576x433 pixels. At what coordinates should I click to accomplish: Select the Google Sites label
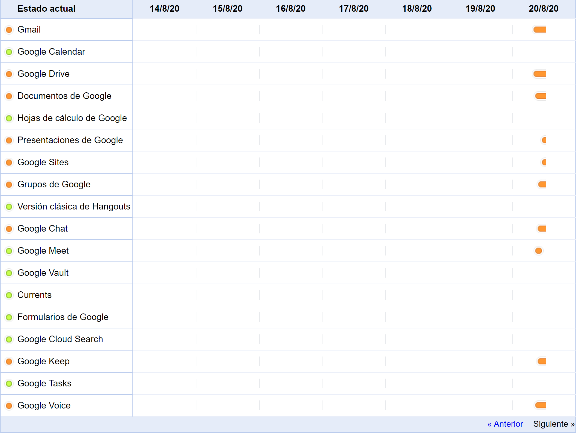(43, 162)
